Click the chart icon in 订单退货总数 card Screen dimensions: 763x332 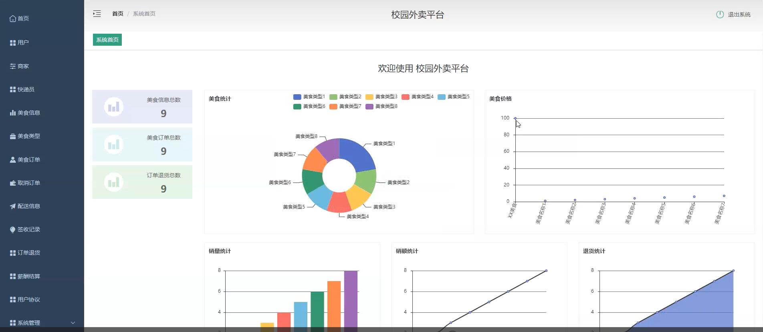point(114,182)
